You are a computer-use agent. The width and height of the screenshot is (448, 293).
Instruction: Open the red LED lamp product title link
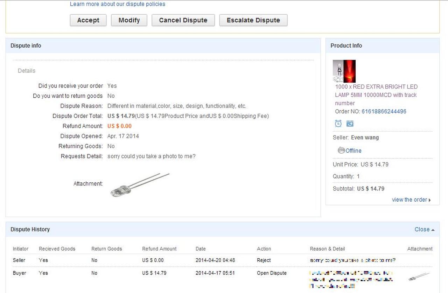coord(376,95)
